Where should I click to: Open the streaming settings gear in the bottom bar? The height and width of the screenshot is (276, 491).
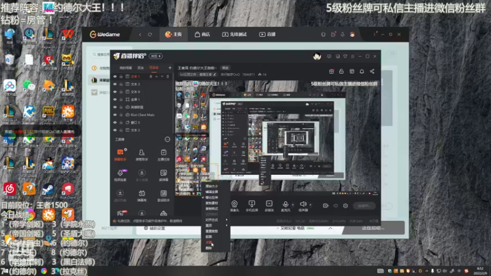coord(346,205)
